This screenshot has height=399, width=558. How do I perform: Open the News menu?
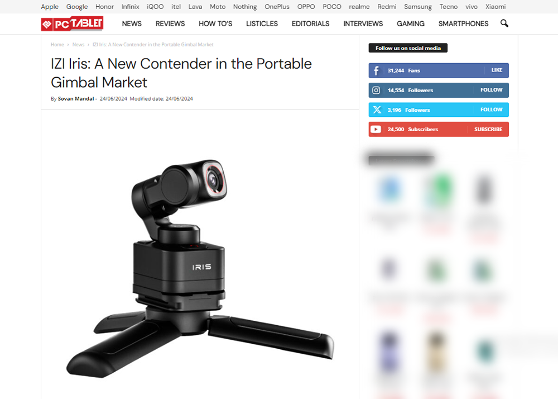tap(132, 23)
